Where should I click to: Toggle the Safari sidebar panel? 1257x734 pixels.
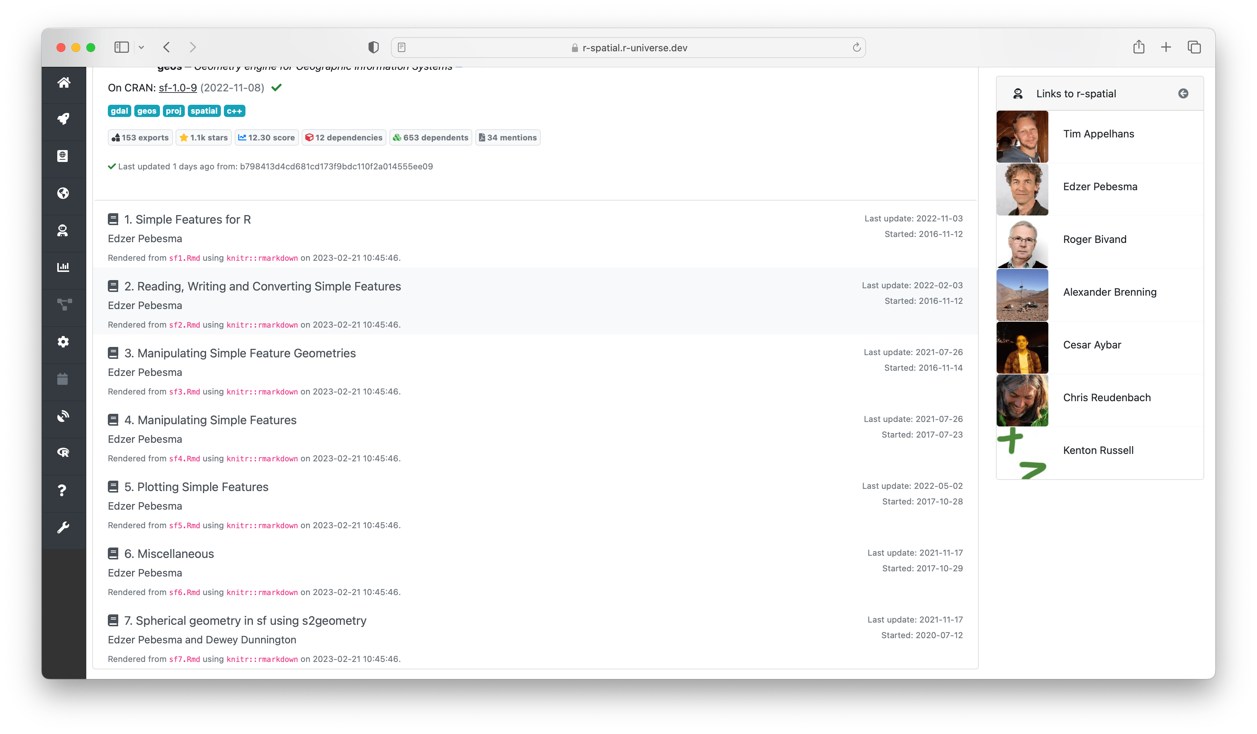click(122, 47)
